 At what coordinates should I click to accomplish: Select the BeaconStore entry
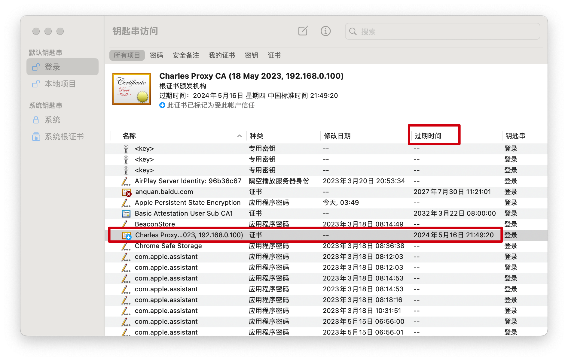click(x=326, y=224)
